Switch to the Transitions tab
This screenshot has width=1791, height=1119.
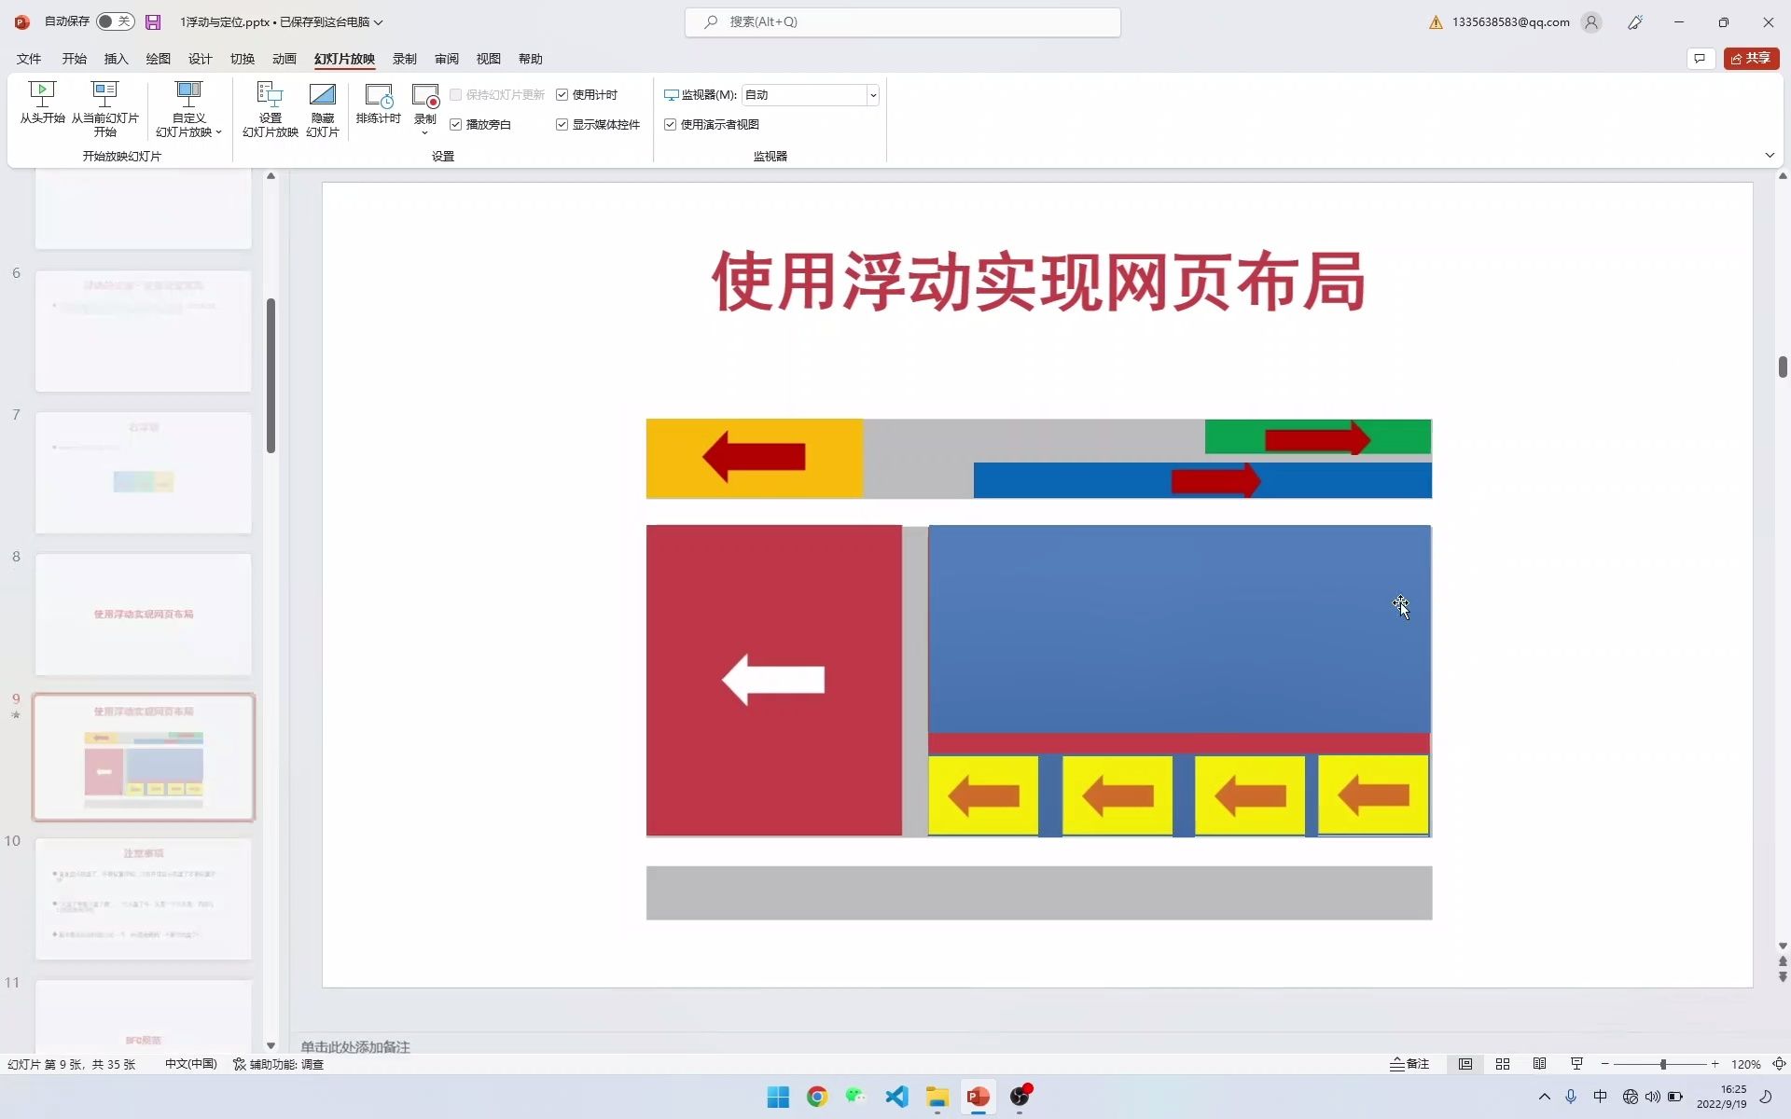coord(242,59)
